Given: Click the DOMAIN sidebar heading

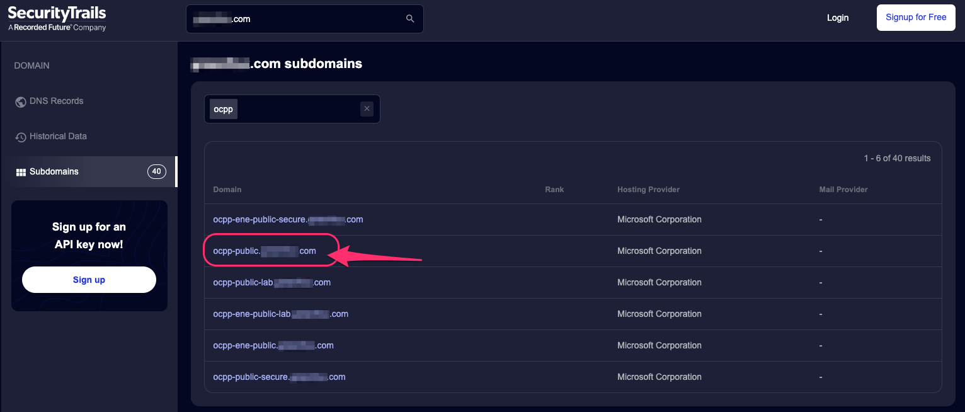Looking at the screenshot, I should (31, 66).
